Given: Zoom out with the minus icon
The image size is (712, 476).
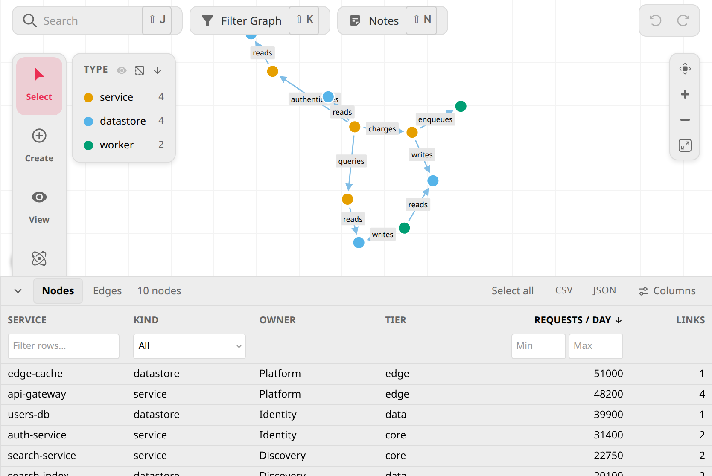Looking at the screenshot, I should point(685,120).
